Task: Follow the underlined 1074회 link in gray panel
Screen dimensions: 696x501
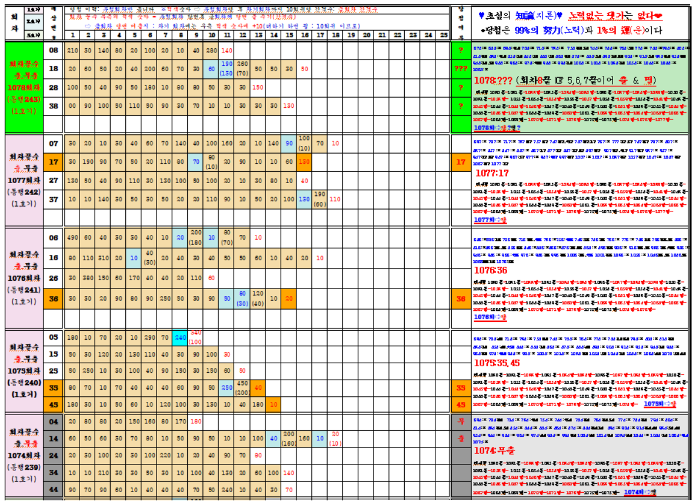Action: (x=640, y=492)
